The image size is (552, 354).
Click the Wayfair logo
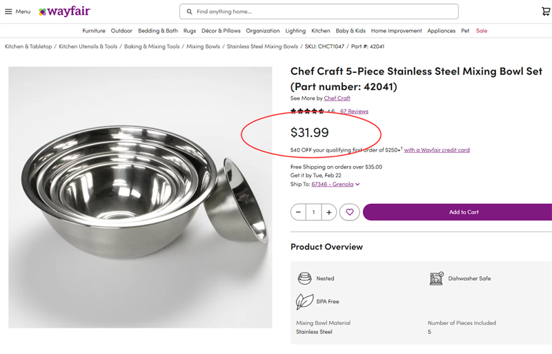[x=64, y=12]
